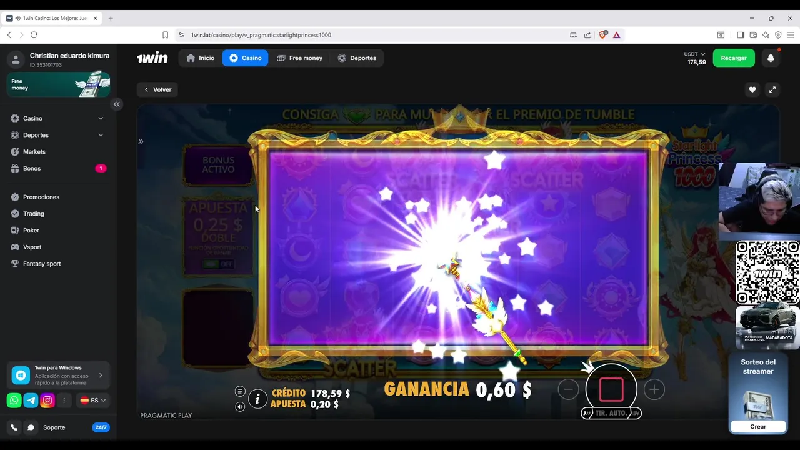Viewport: 800px width, 450px height.
Task: Click the 24/7 support badge
Action: pos(101,427)
